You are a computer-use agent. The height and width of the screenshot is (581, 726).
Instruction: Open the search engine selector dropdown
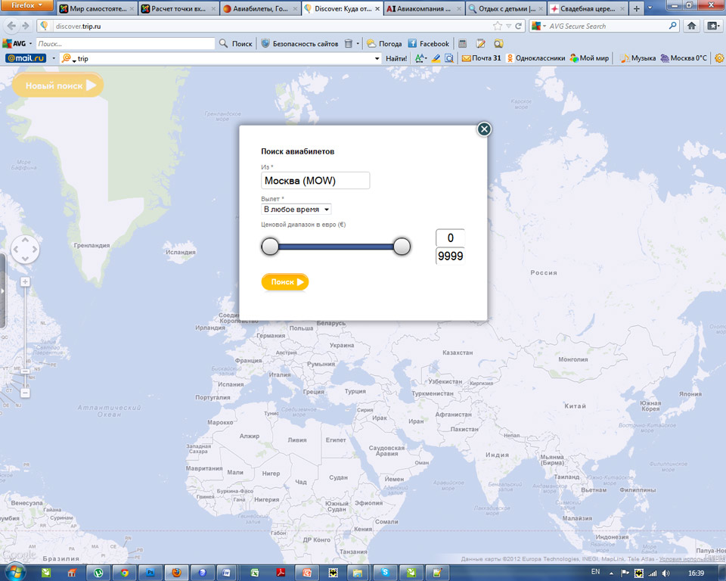pyautogui.click(x=538, y=26)
